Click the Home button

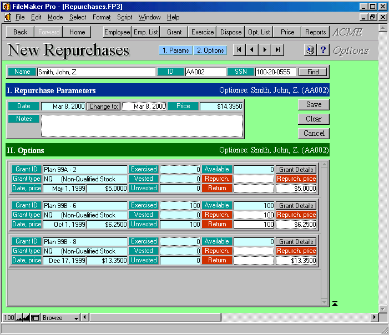click(x=77, y=32)
